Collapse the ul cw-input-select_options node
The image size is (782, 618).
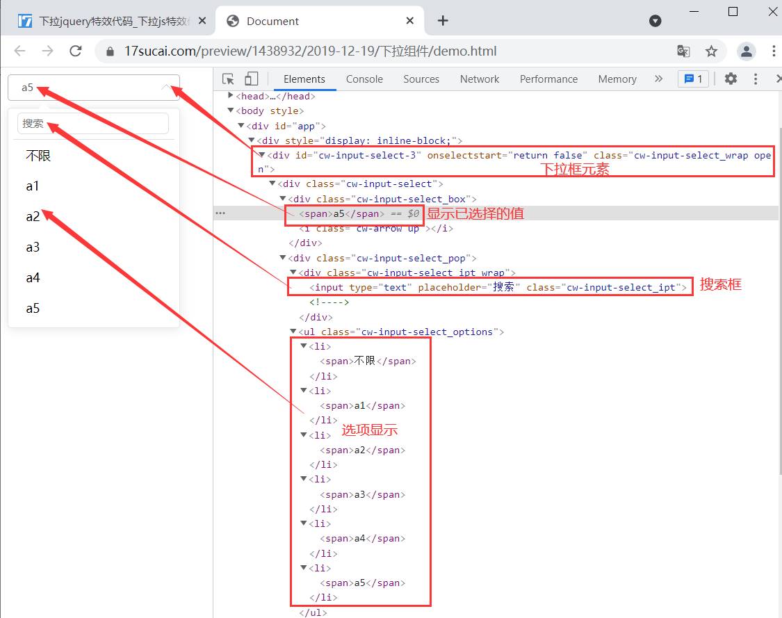(293, 332)
